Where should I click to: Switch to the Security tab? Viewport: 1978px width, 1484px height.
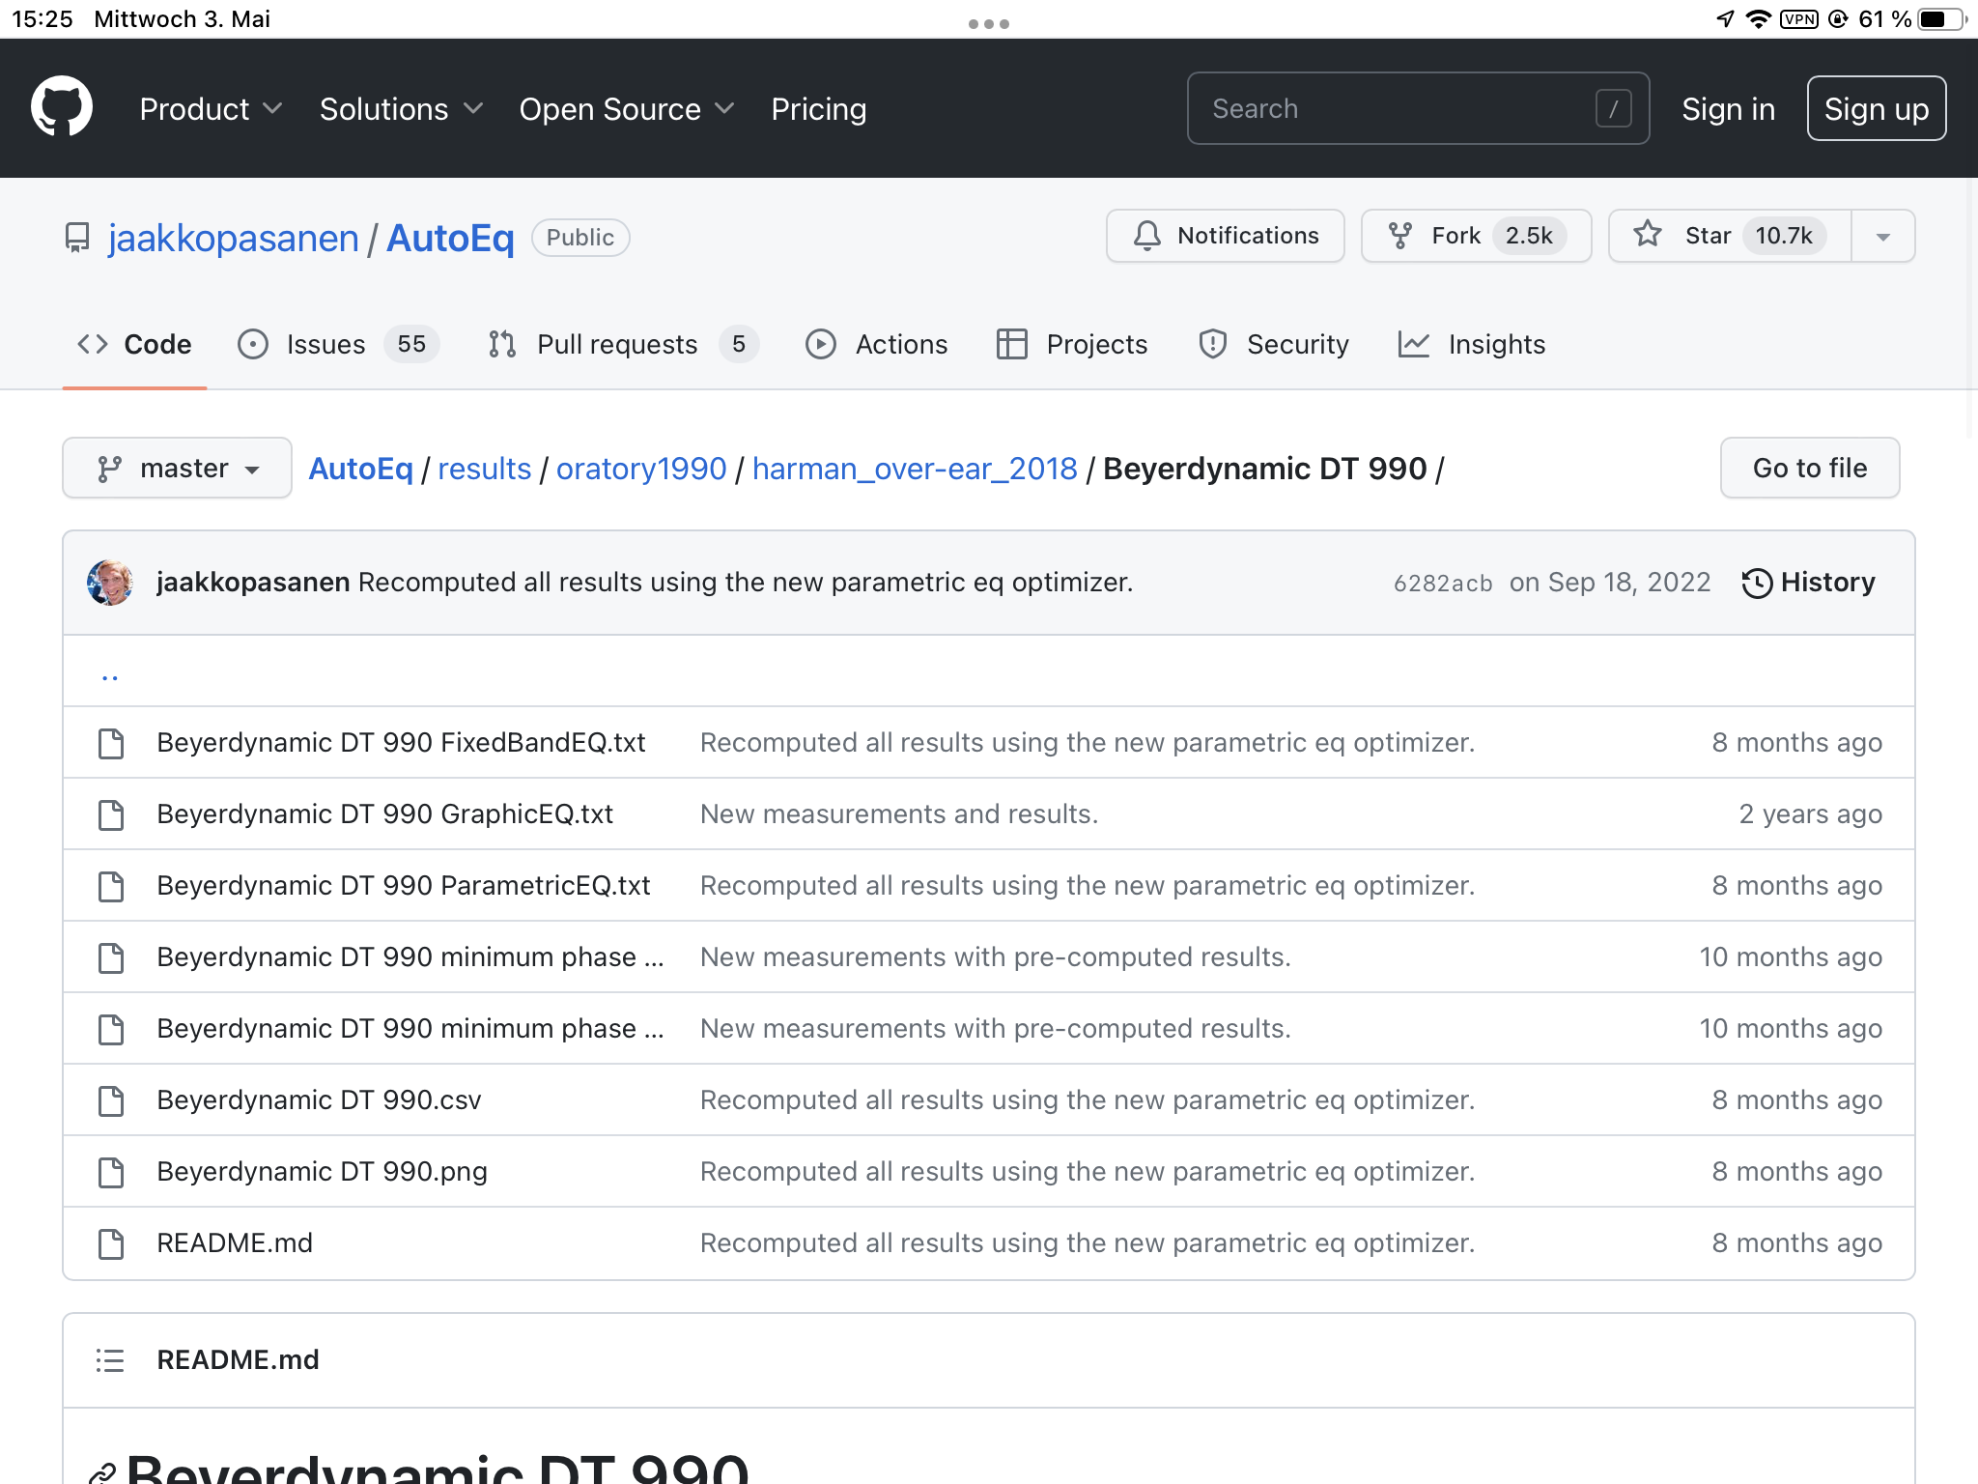click(x=1273, y=344)
